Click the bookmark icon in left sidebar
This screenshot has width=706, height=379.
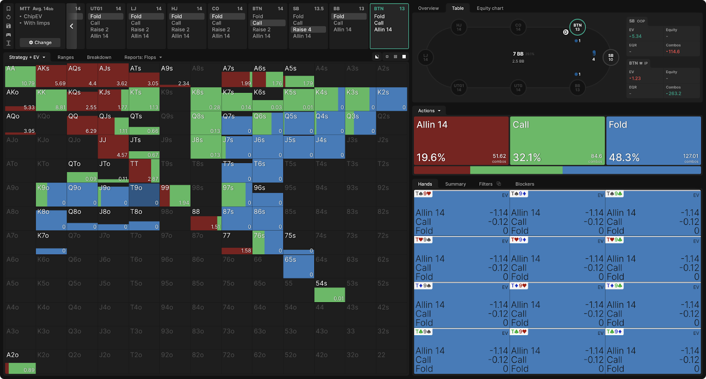pyautogui.click(x=8, y=8)
